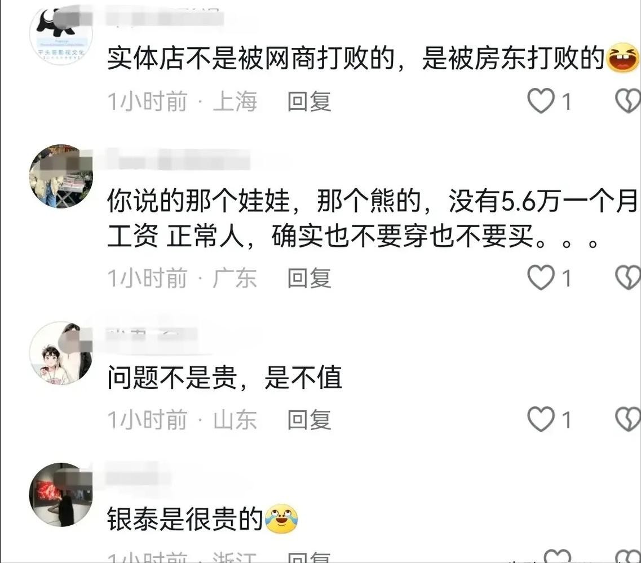Dislike the Shandong comment 是不值
The height and width of the screenshot is (563, 641).
click(628, 419)
